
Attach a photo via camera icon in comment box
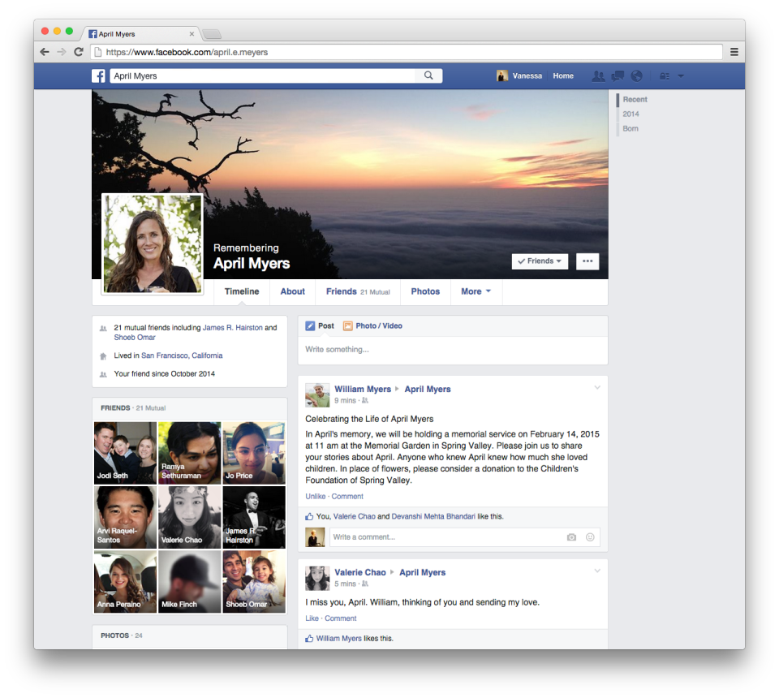click(570, 537)
